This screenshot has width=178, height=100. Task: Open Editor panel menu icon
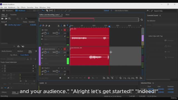tap(62, 15)
